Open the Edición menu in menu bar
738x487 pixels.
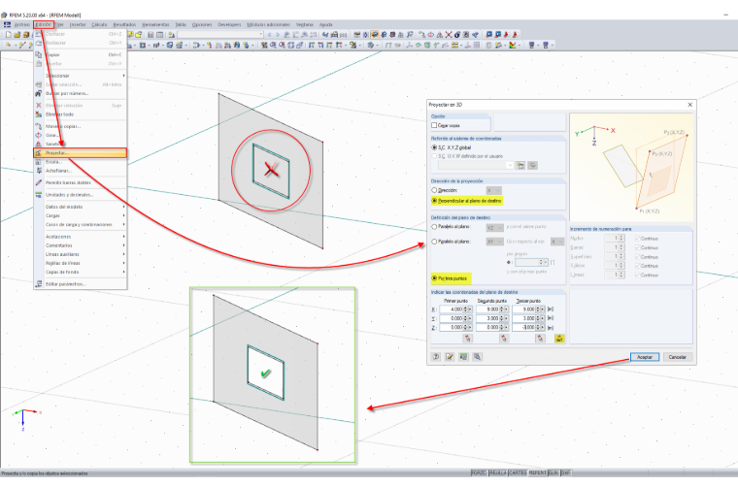[44, 24]
